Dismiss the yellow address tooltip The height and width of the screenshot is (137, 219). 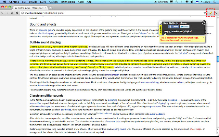204,37
